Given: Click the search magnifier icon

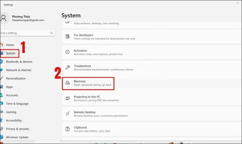Looking at the screenshot, I should (52, 33).
